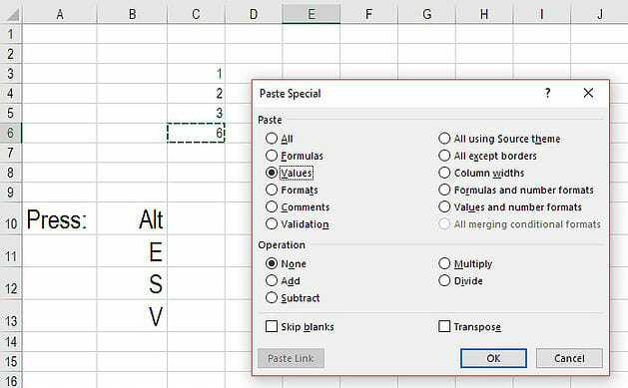Screen dimensions: 628x388
Task: Select column B header
Action: tap(132, 14)
